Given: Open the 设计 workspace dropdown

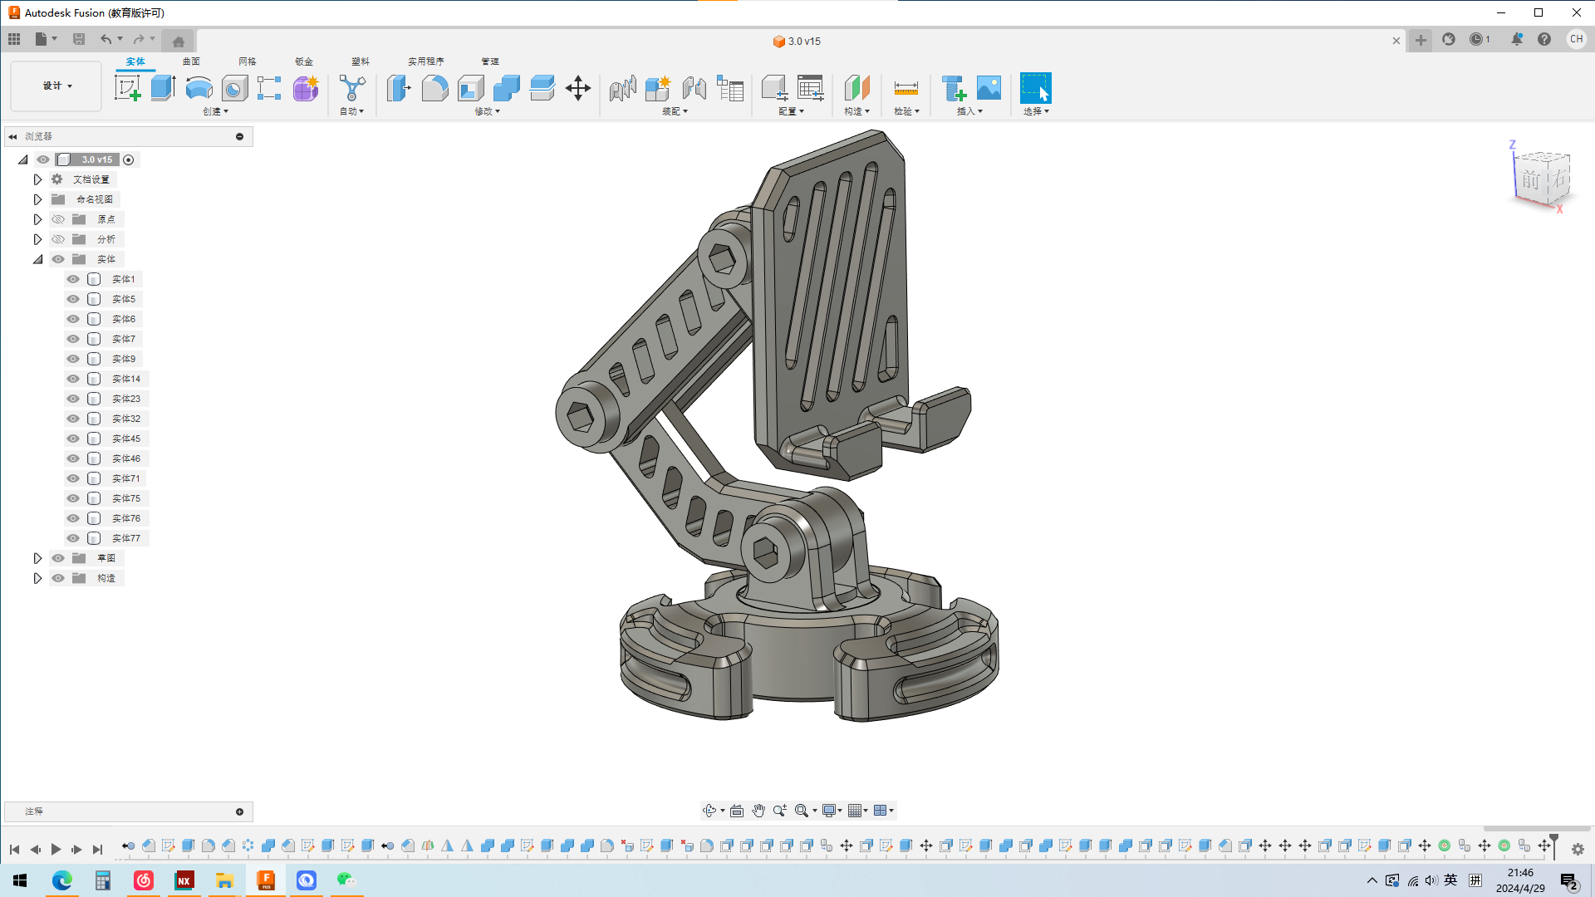Looking at the screenshot, I should pos(56,86).
